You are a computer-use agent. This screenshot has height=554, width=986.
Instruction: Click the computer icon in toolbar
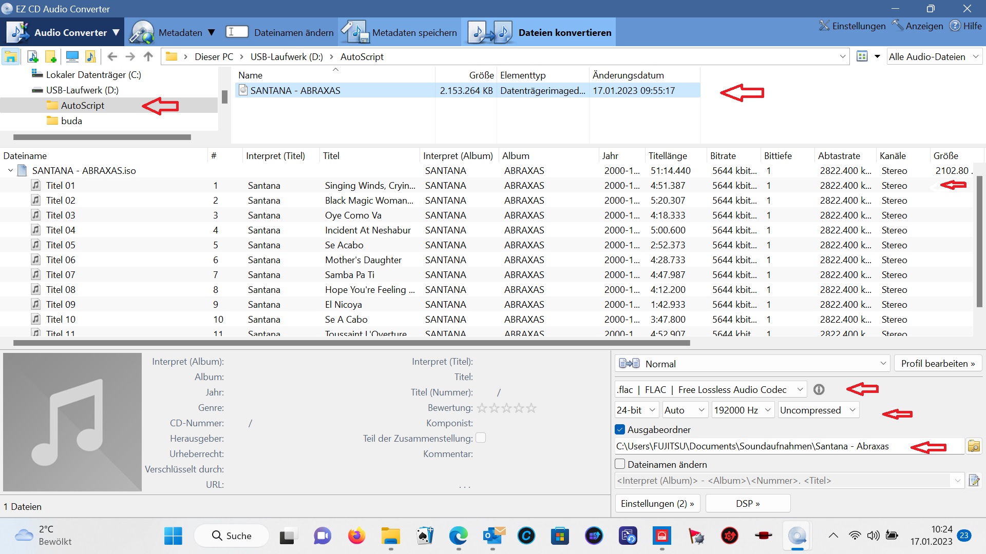point(72,56)
